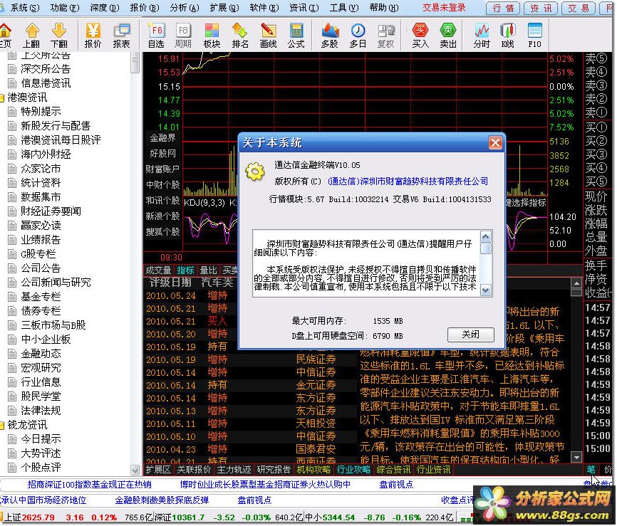
Task: Click the 行情 button at top right
Action: tap(503, 9)
